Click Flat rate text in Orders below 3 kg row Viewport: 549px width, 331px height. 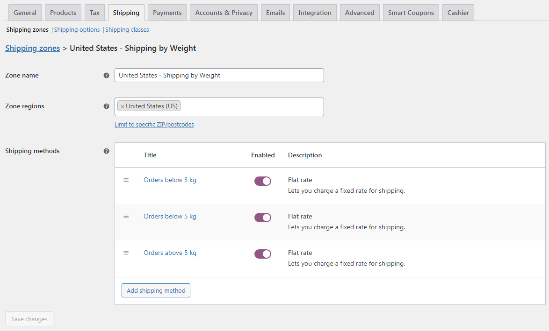[x=300, y=180]
